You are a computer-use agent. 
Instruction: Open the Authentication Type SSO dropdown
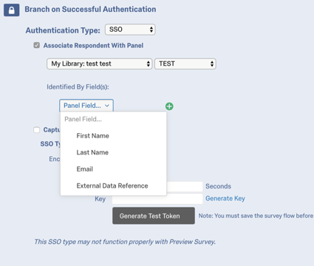pos(130,30)
